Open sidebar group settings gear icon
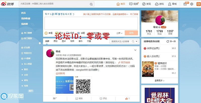Screen dimensions: 201x103 point(40,43)
